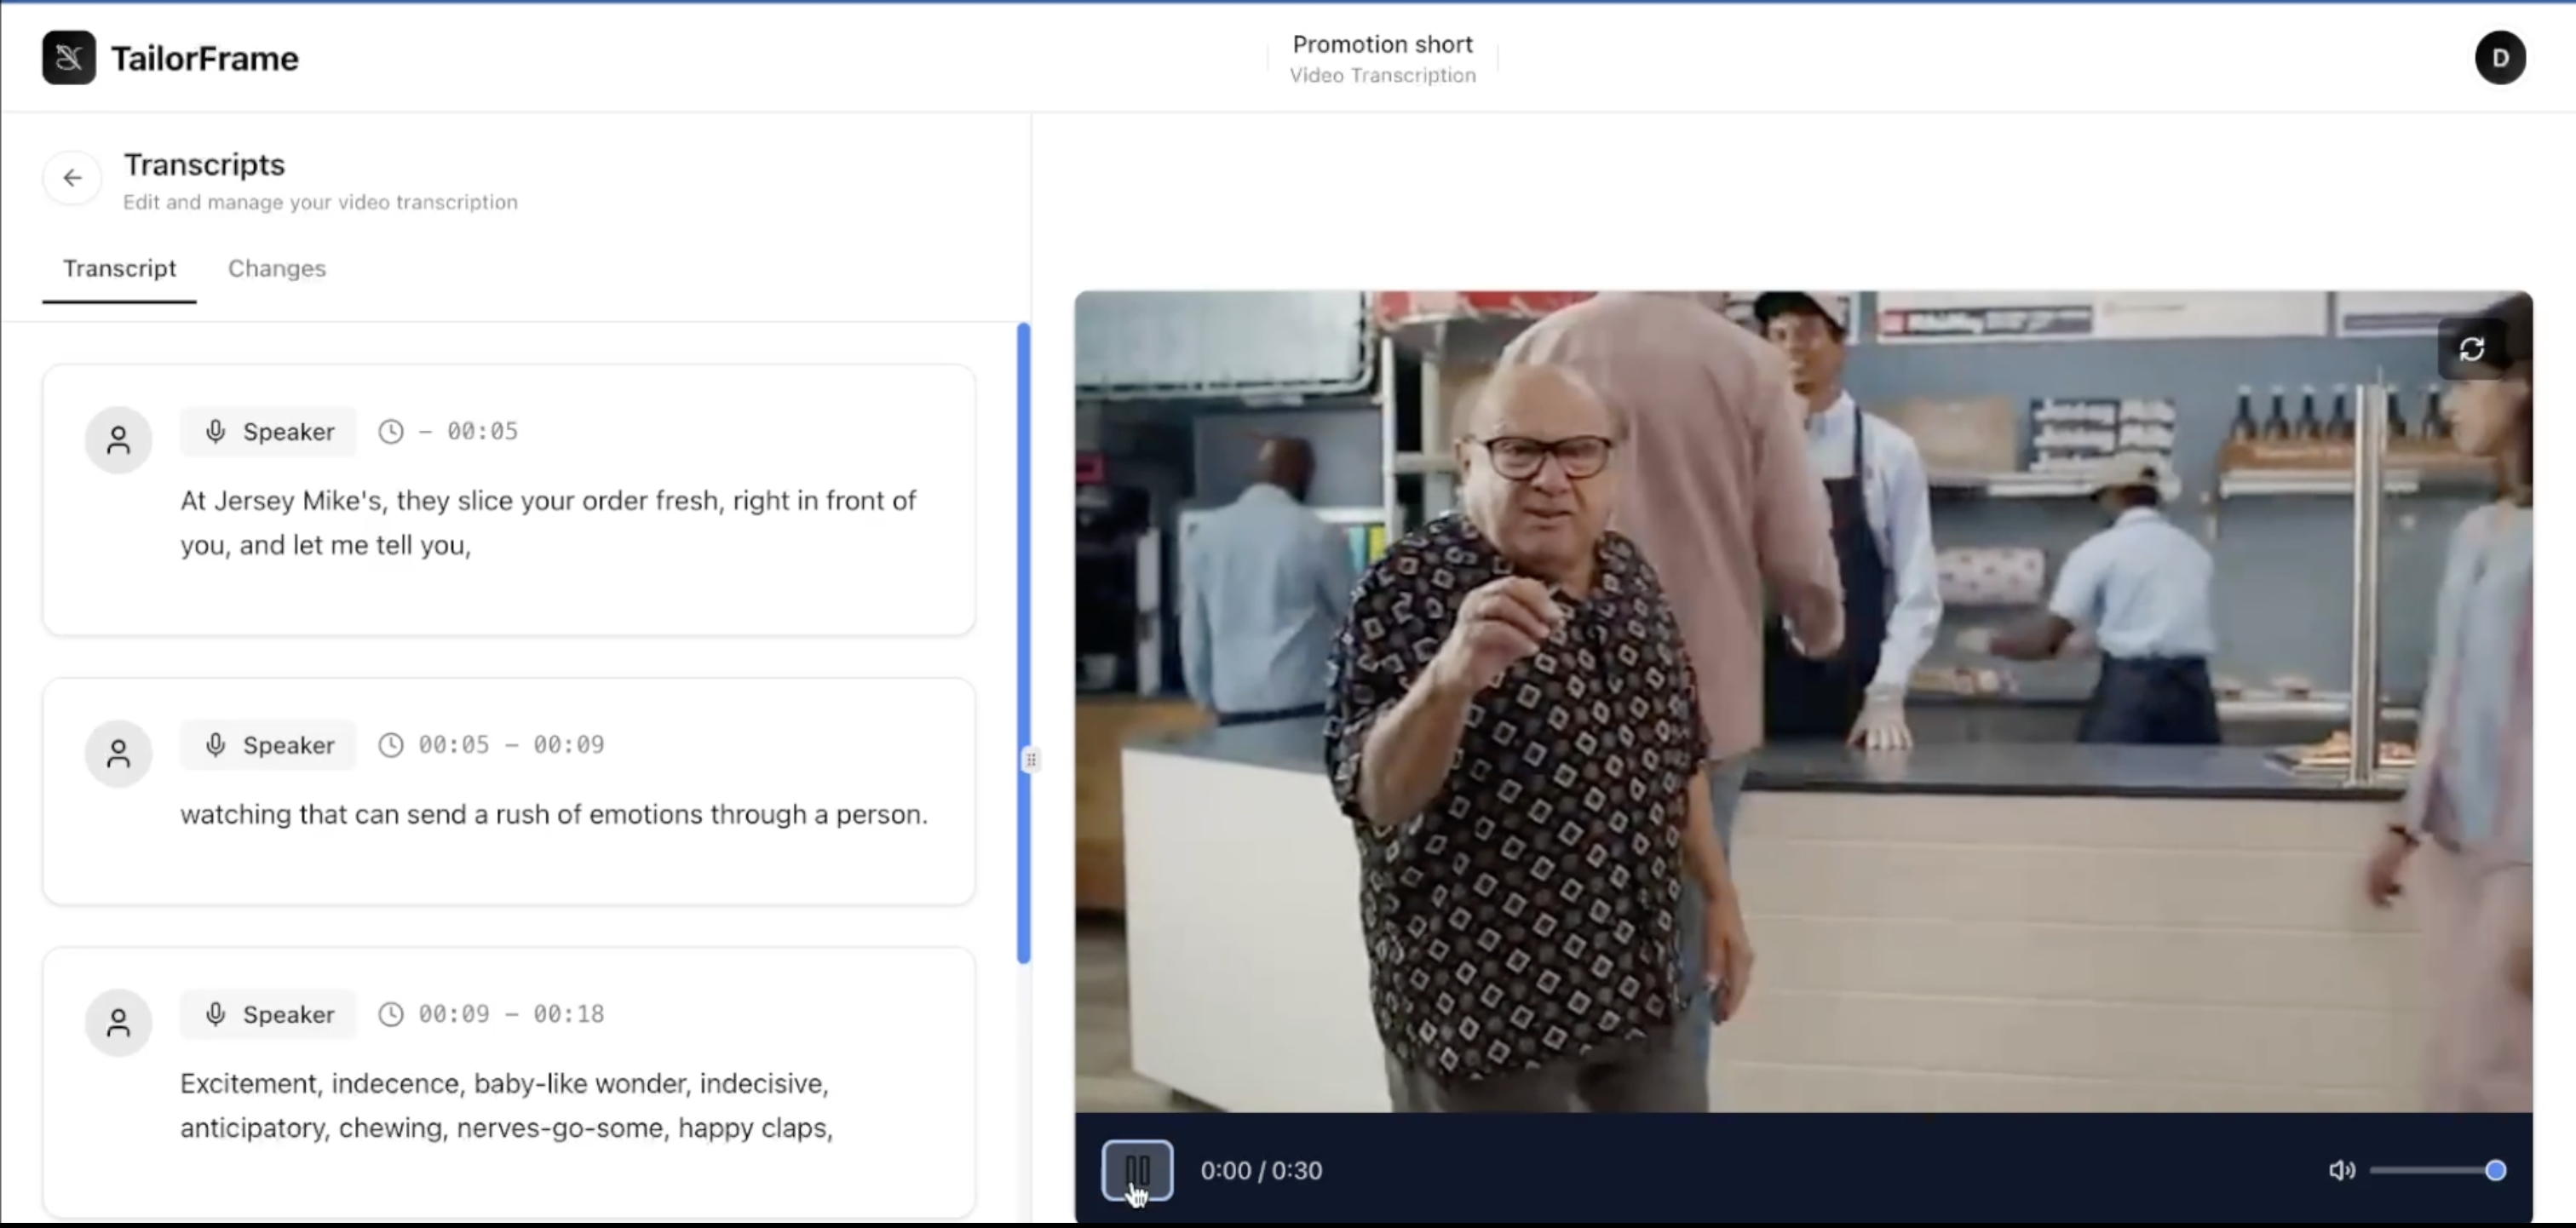Click the Speaker label for the 00:05 – 00:09 segment
The height and width of the screenshot is (1228, 2576).
coord(268,745)
